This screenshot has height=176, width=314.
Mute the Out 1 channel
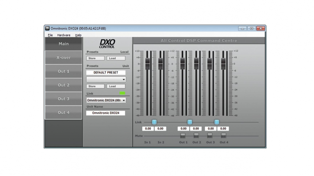[183, 136]
